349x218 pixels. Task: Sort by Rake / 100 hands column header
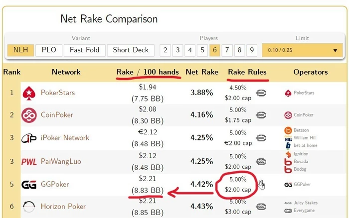click(x=148, y=72)
